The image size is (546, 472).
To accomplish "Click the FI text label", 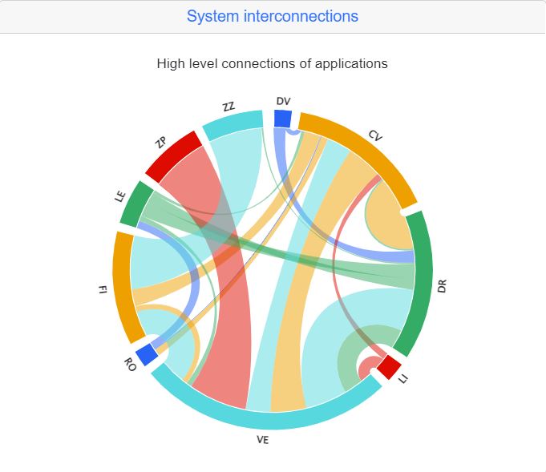I will coord(102,289).
